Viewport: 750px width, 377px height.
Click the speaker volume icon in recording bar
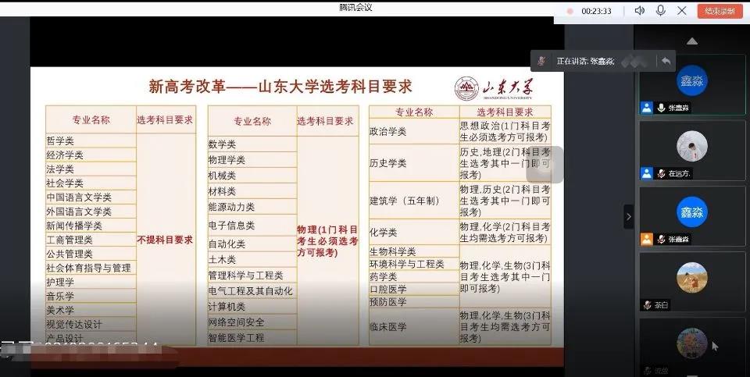point(640,11)
